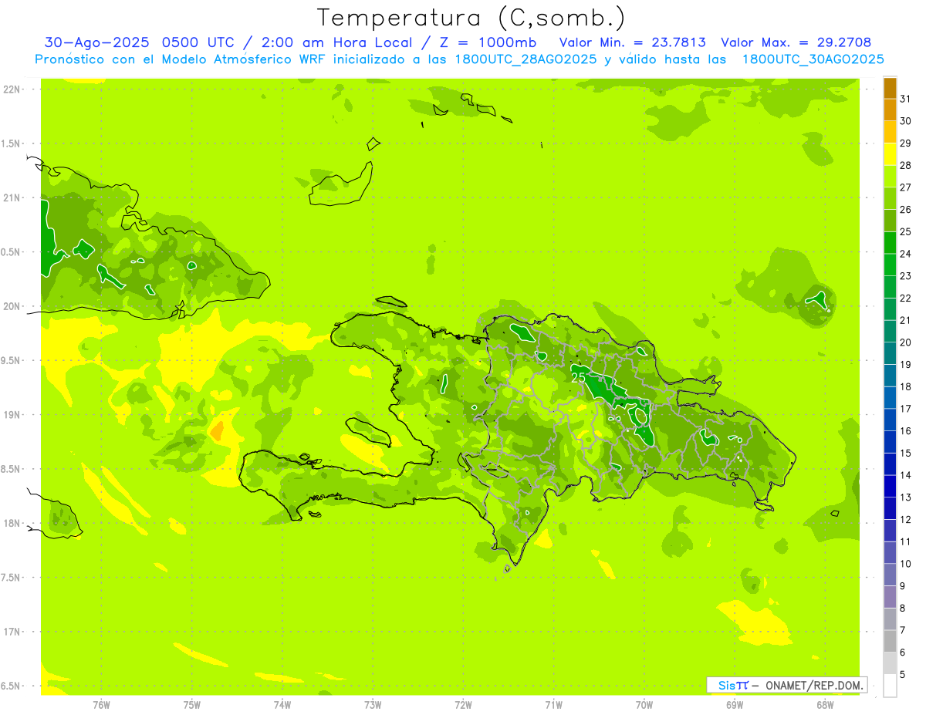Select the date text "30-Ago-2025"
Viewport: 926px width, 715px height.
point(96,42)
